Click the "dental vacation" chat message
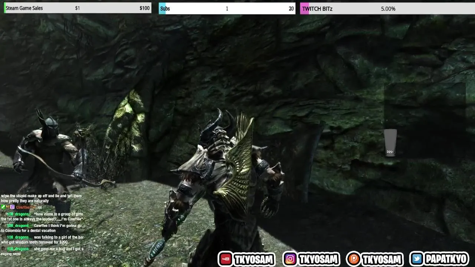This screenshot has width=475, height=267. coord(41,228)
